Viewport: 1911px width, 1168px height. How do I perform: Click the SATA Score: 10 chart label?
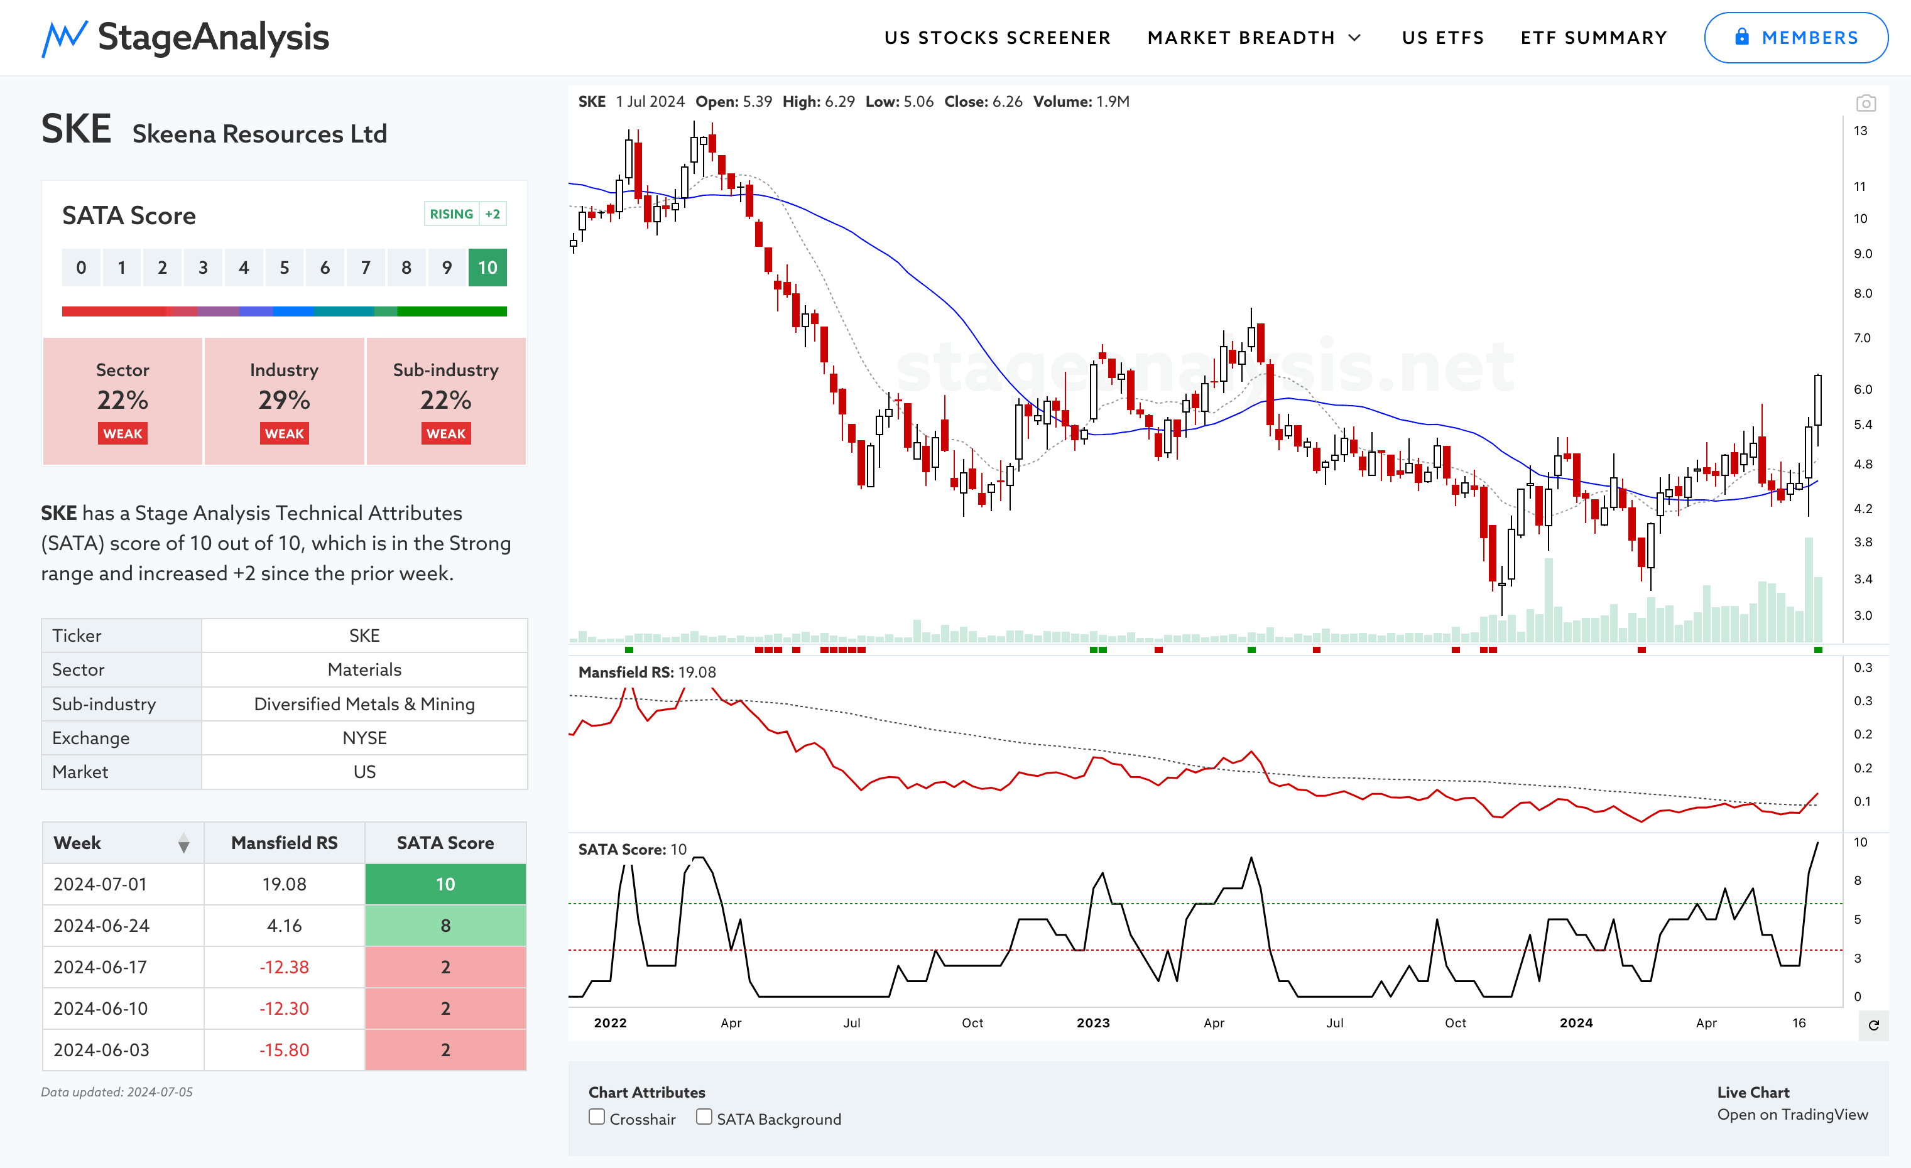pos(632,850)
